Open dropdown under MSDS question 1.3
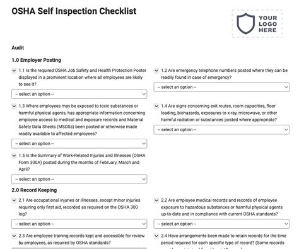 pos(79,144)
